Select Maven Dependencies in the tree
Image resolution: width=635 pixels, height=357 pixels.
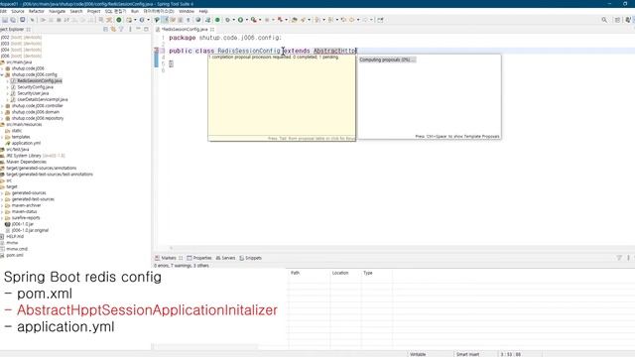(x=26, y=162)
